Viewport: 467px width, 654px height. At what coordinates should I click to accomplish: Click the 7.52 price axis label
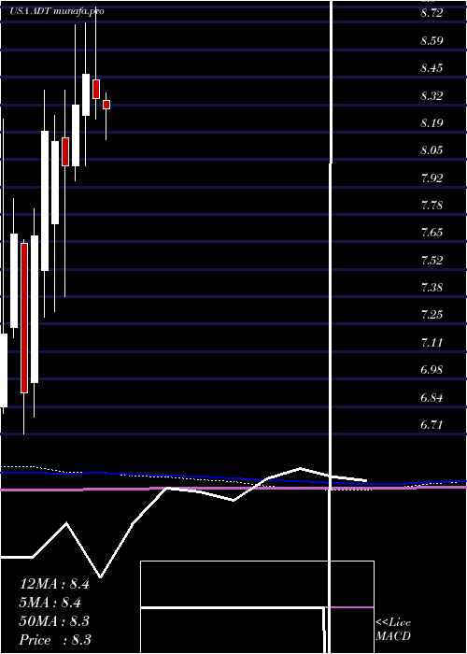click(432, 261)
